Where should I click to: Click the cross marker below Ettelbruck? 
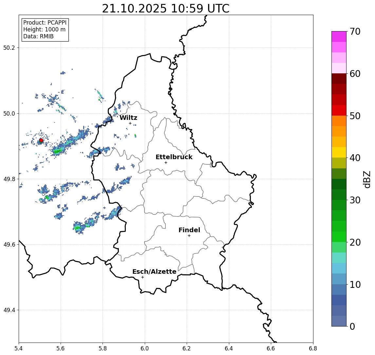tap(166, 163)
